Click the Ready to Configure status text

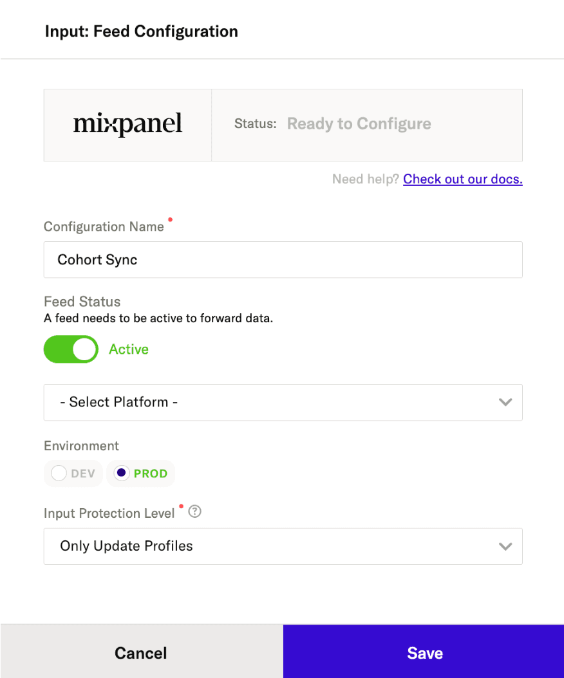pos(359,124)
